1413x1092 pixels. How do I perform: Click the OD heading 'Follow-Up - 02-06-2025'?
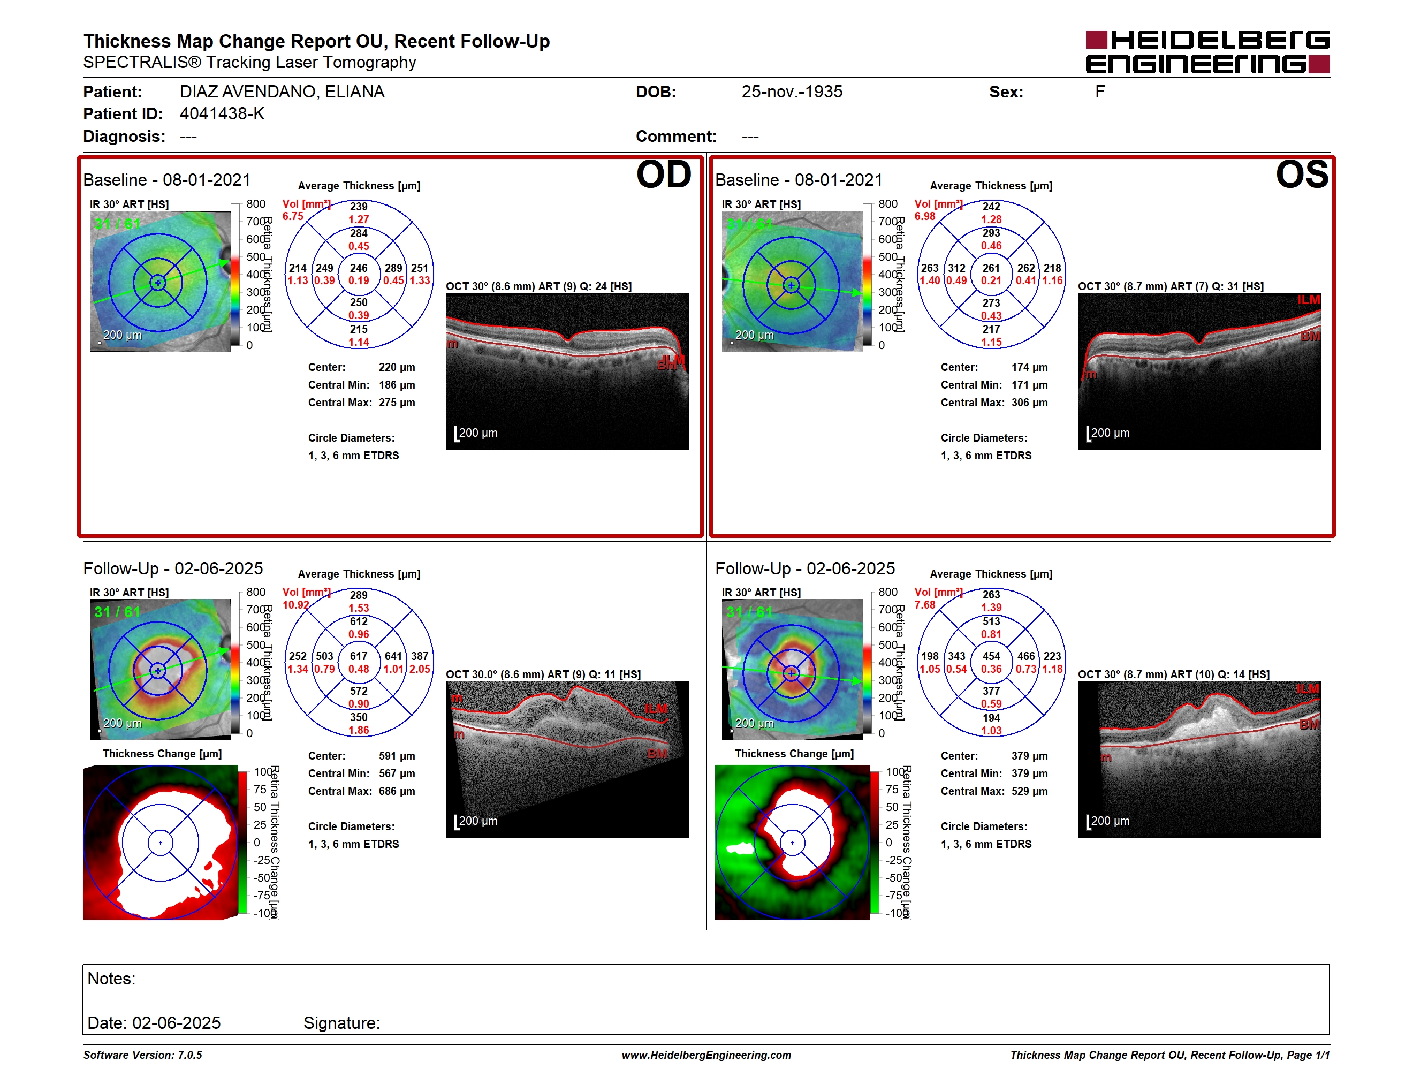coord(173,568)
